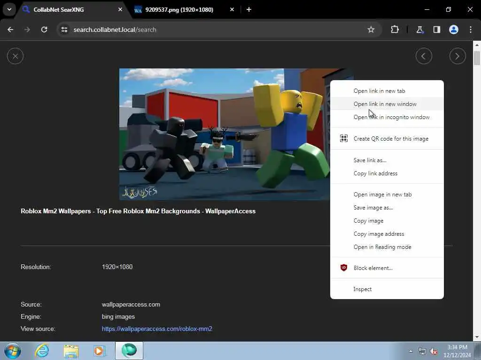Image resolution: width=481 pixels, height=360 pixels.
Task: Open Chrome three-dot menu
Action: [470, 30]
